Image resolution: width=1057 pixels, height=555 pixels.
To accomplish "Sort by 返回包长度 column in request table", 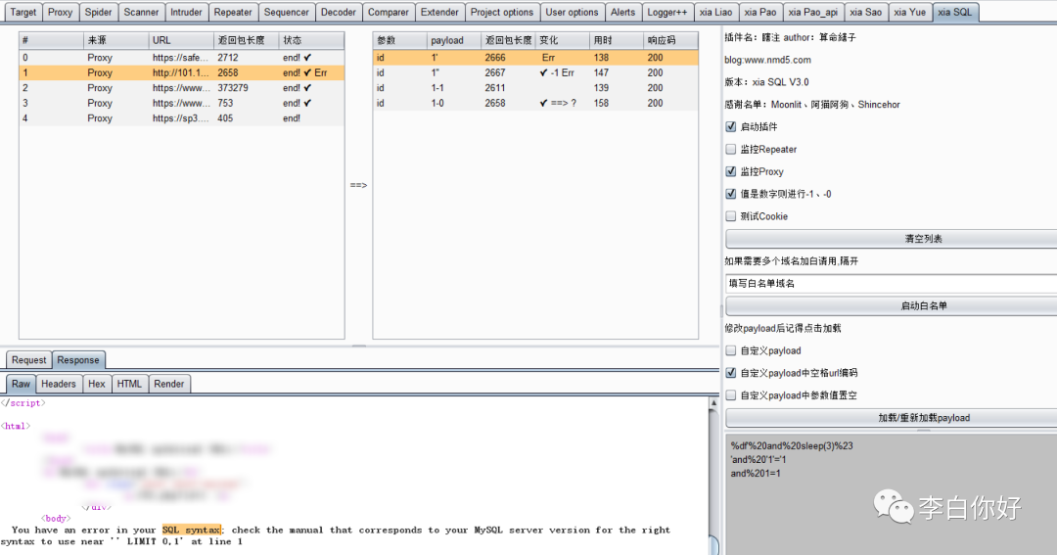I will (246, 40).
